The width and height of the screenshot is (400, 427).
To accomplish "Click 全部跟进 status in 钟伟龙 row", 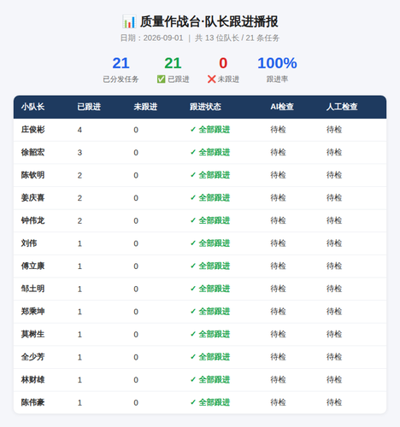I will coord(210,220).
